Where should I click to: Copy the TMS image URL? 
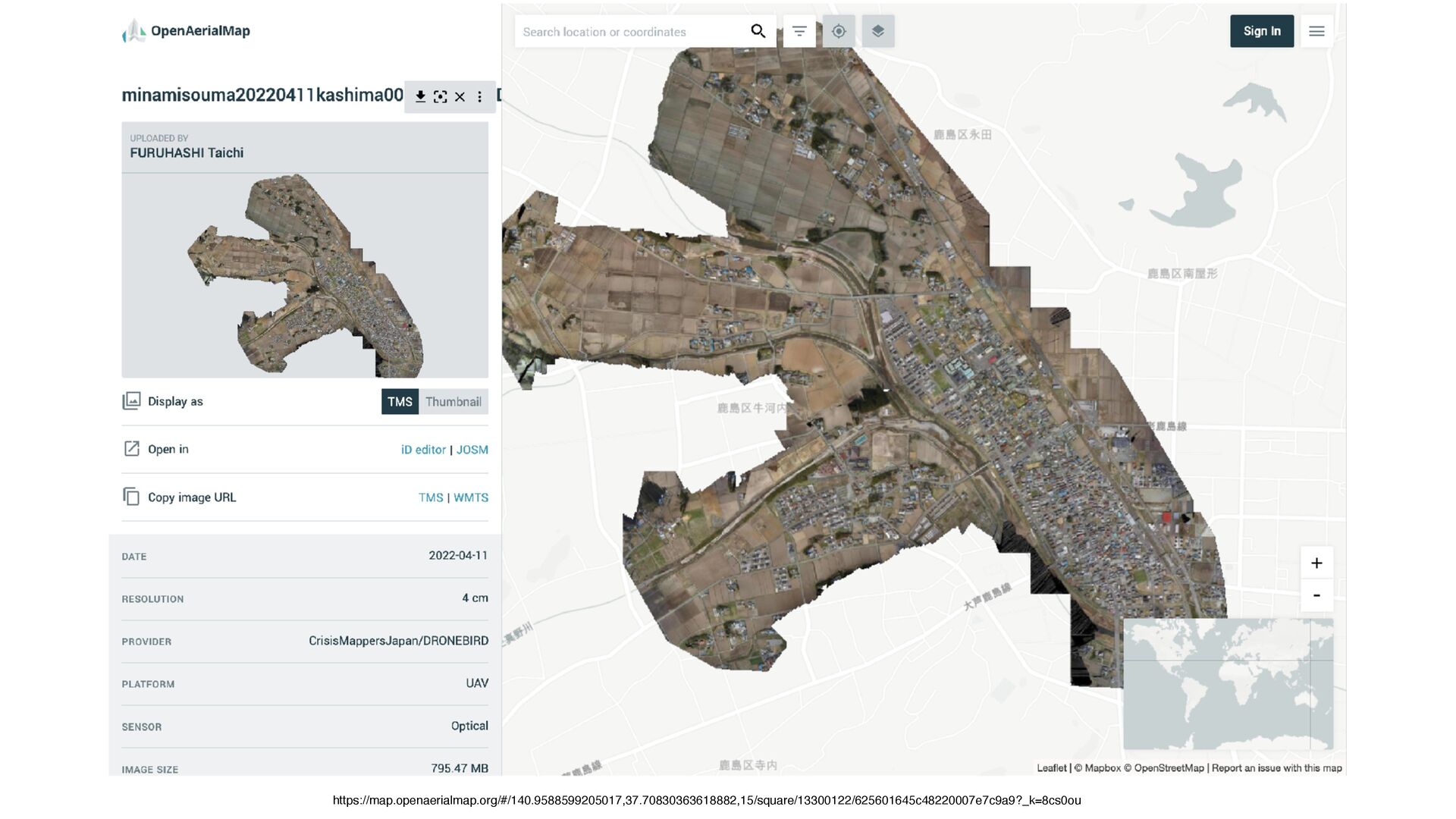431,497
